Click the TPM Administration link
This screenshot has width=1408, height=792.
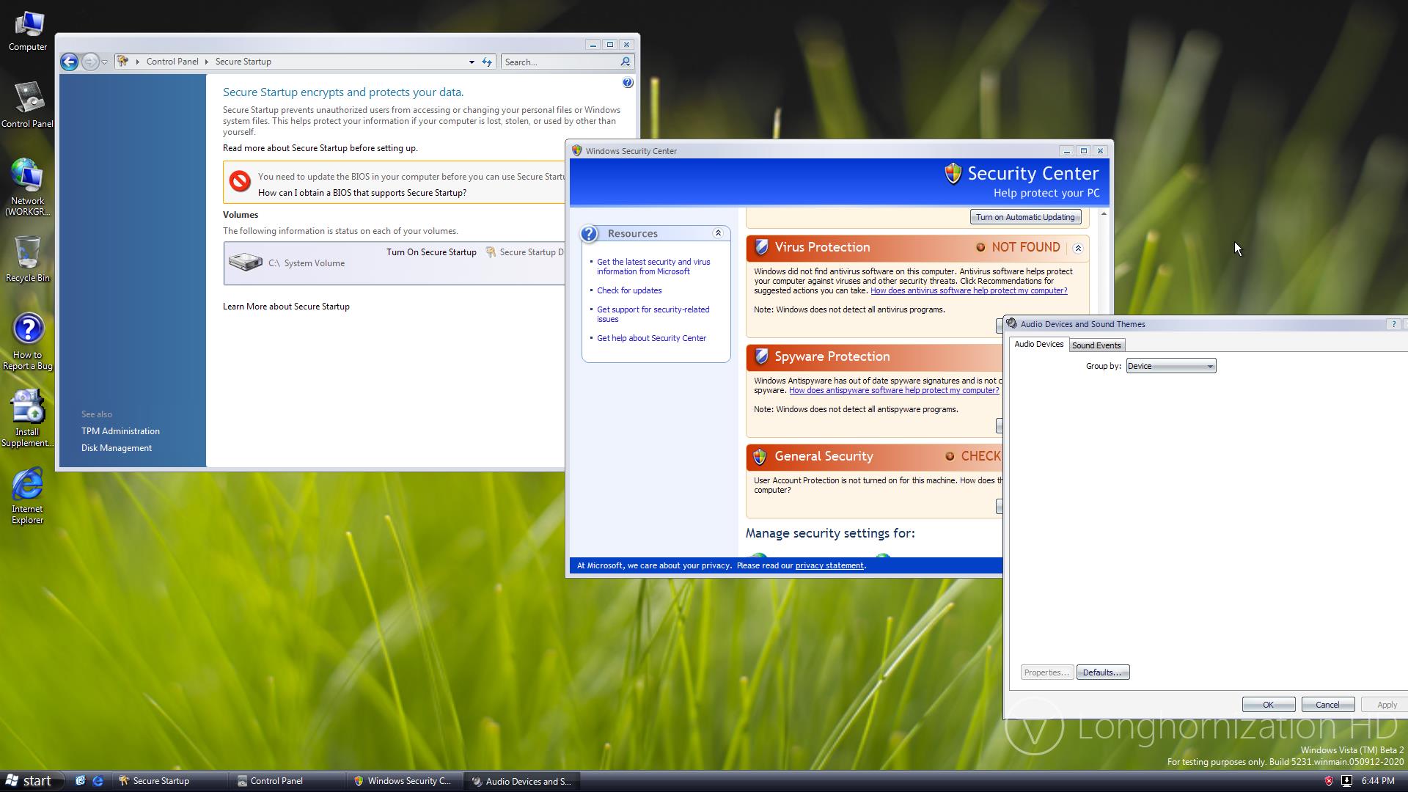[x=120, y=431]
